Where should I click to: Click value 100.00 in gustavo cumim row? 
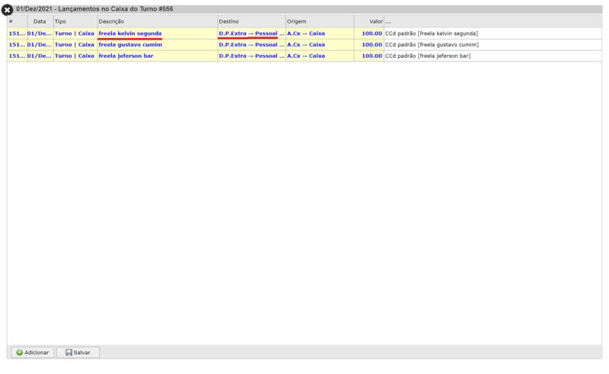point(371,45)
